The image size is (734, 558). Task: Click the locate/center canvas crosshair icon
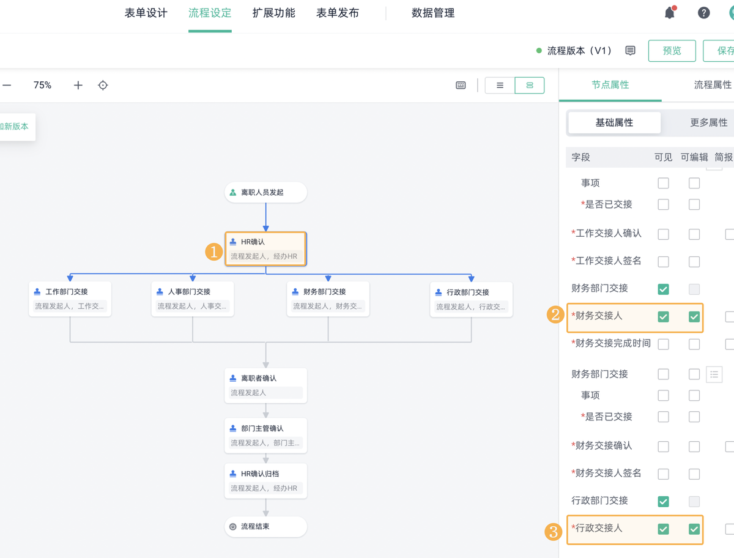click(103, 85)
